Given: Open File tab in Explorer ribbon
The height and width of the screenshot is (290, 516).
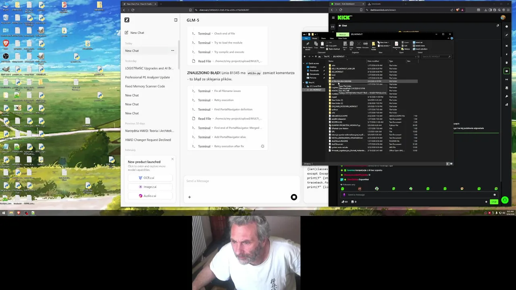Looking at the screenshot, I should (306, 38).
